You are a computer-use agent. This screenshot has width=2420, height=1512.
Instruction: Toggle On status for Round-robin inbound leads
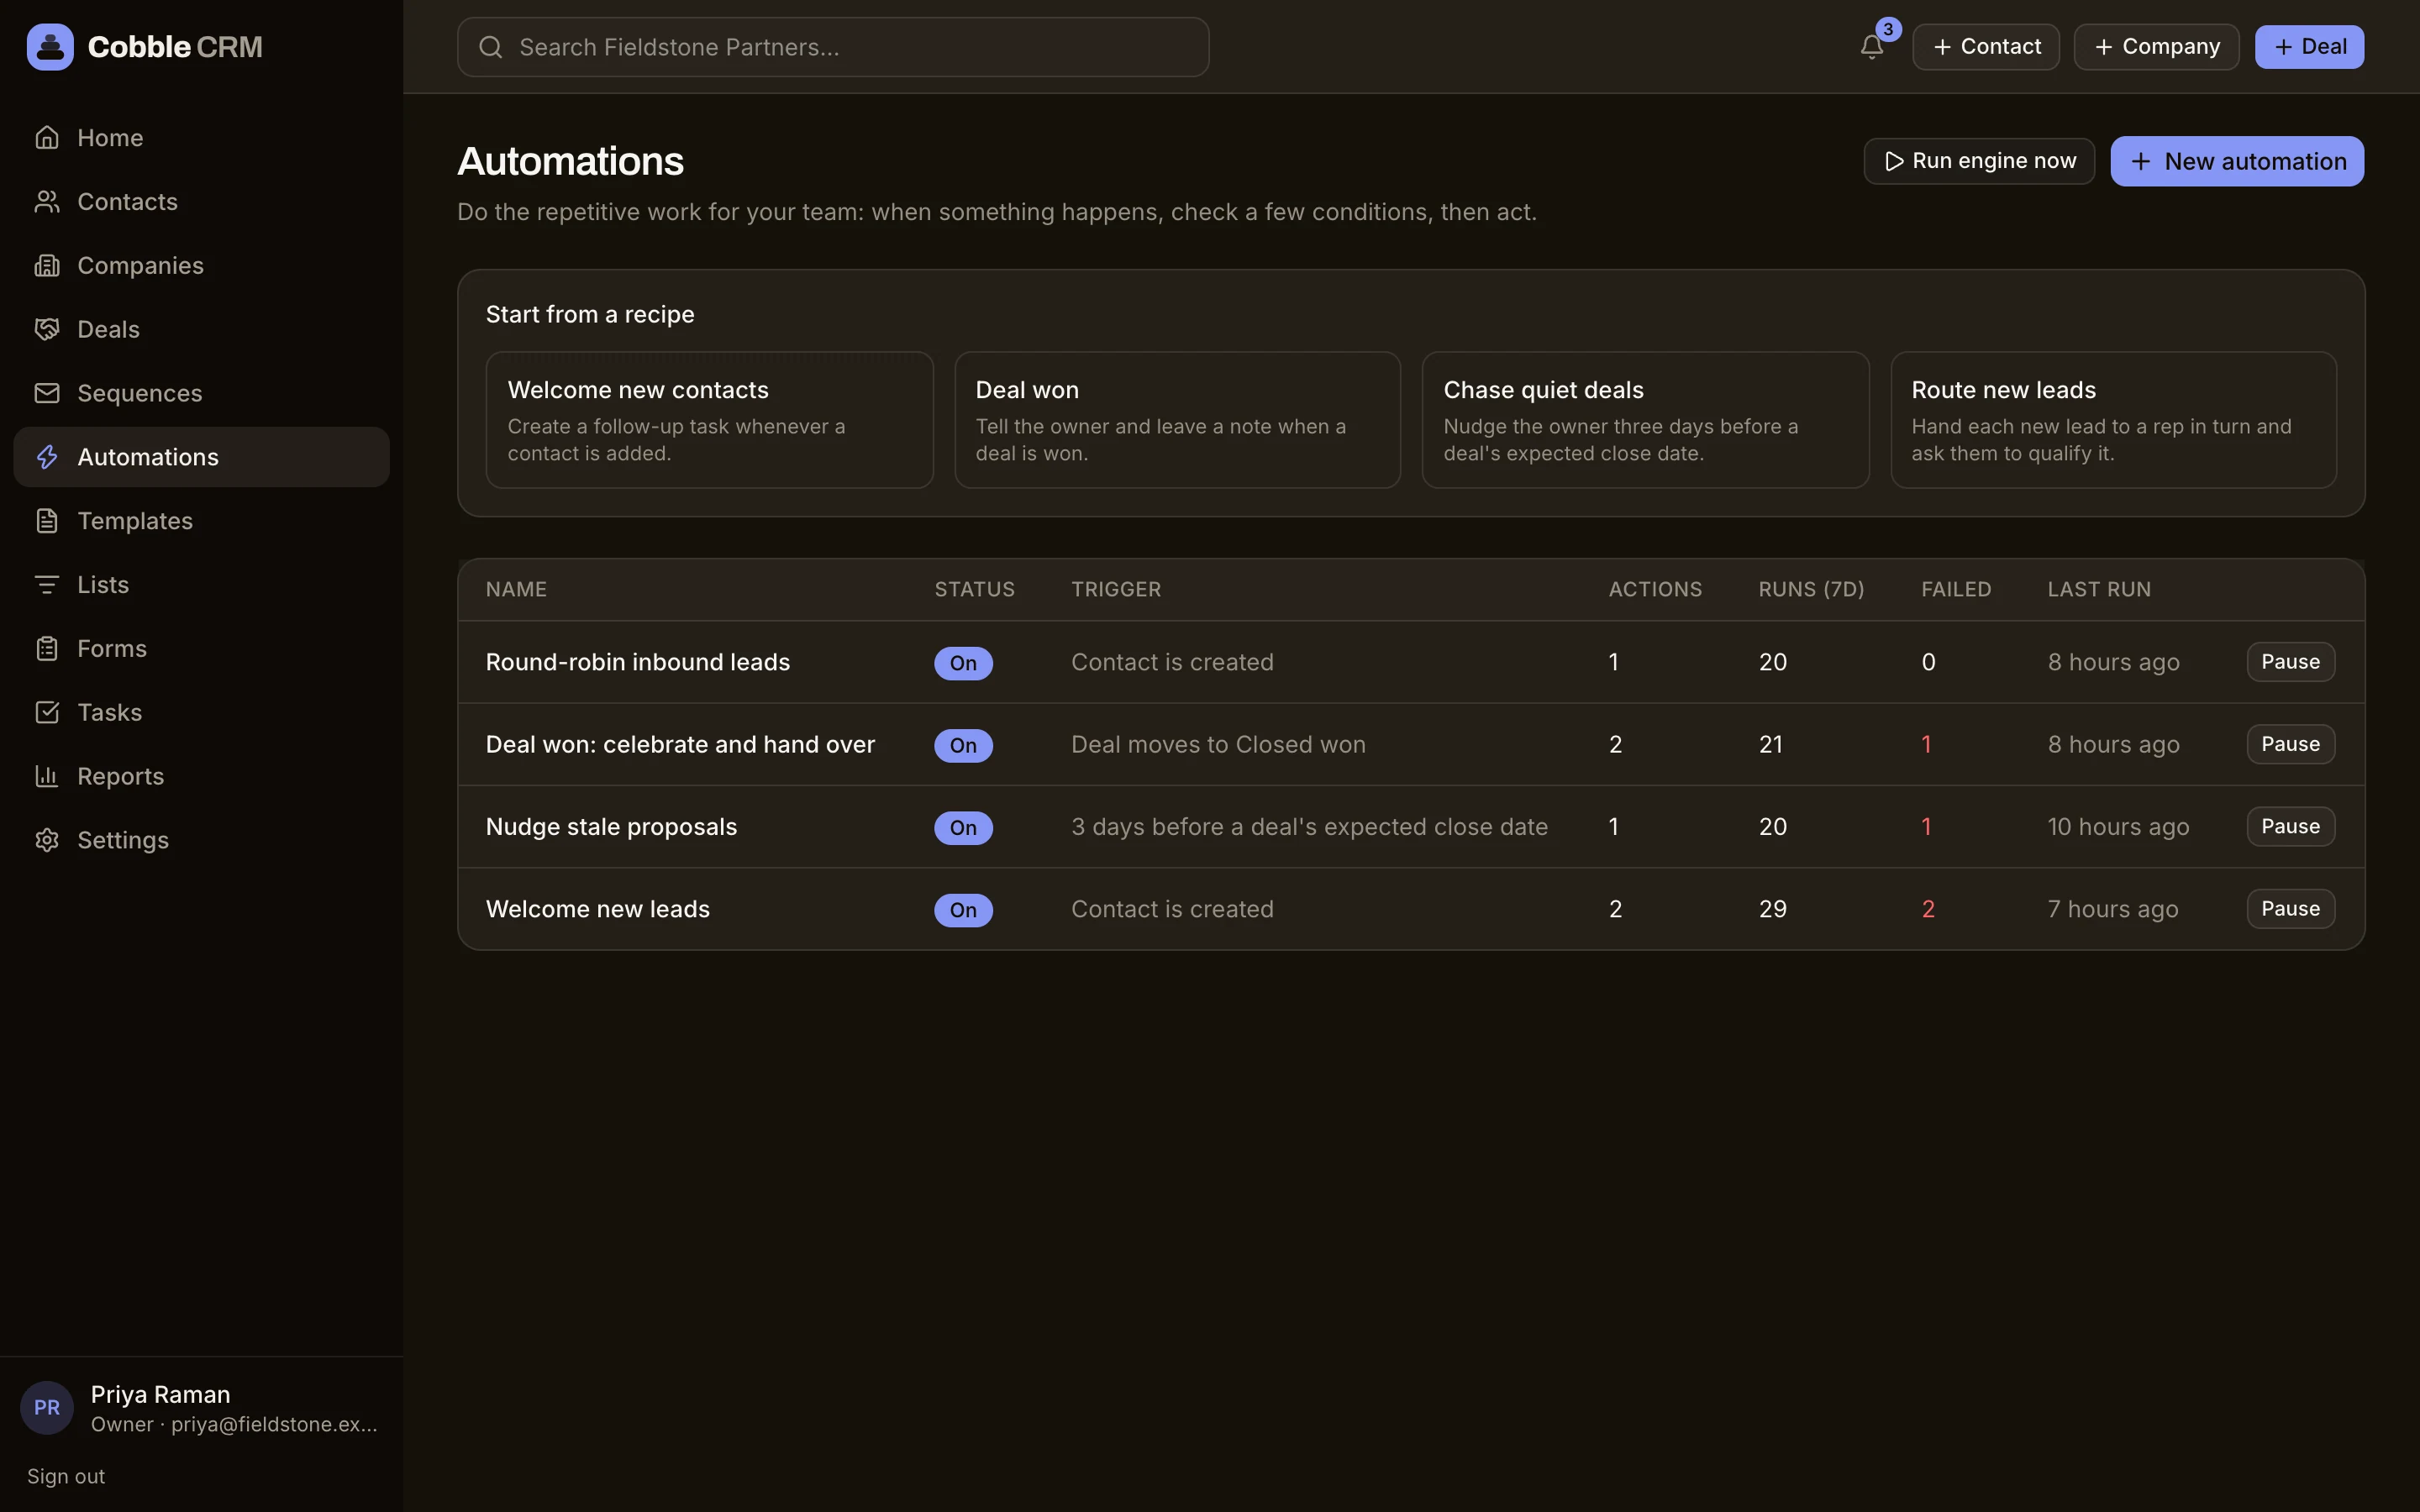pos(963,663)
